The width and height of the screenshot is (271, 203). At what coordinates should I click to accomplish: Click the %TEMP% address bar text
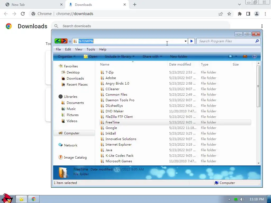coord(86,41)
